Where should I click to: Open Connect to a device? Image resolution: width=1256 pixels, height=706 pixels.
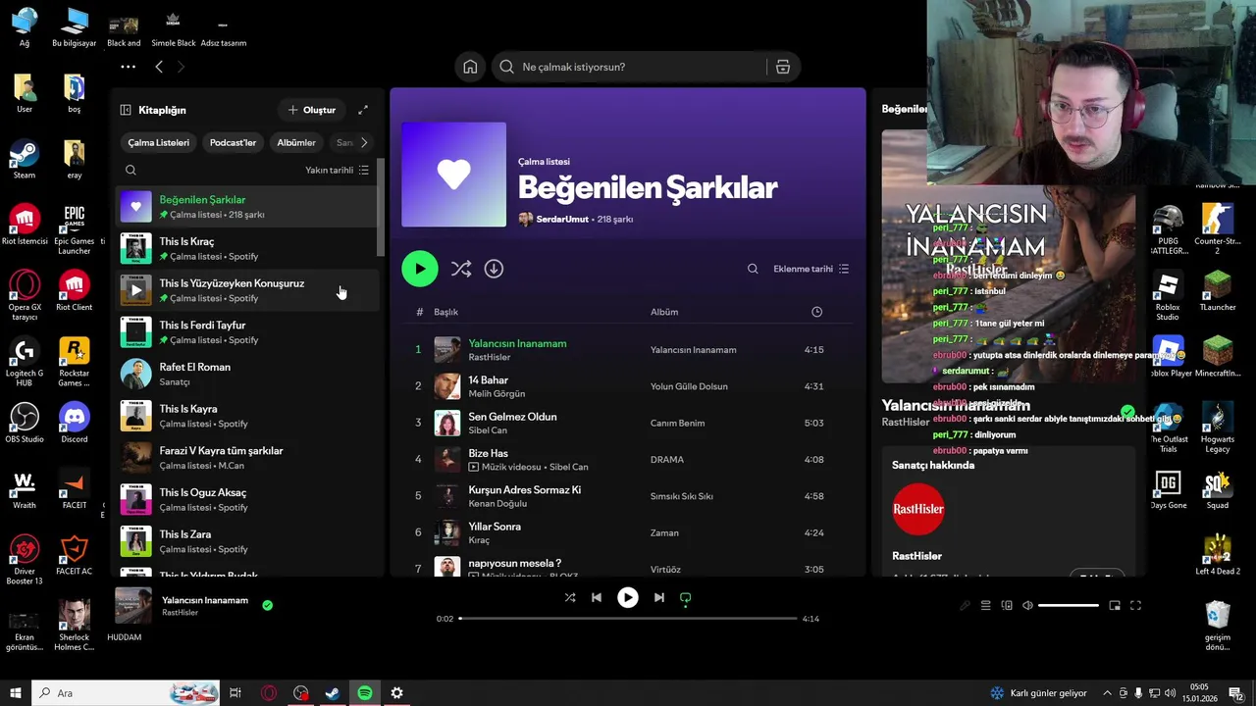pos(1007,606)
